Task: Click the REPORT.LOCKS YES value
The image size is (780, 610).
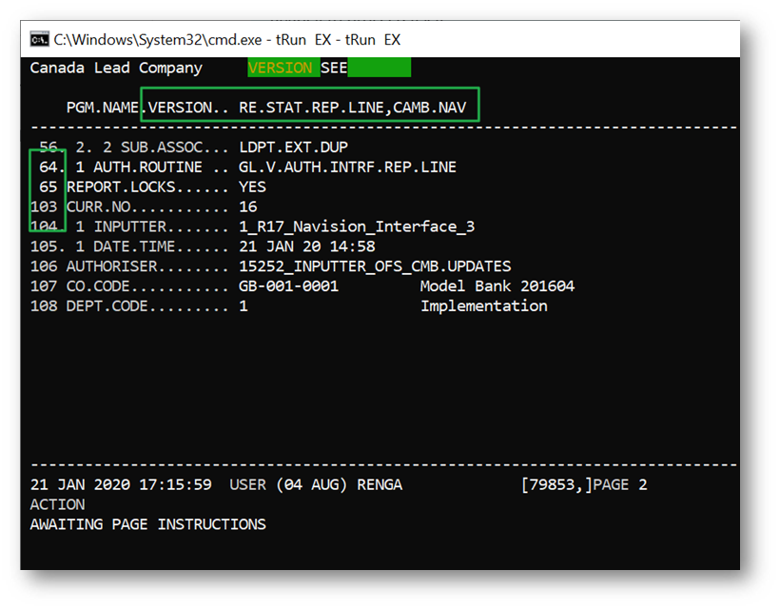Action: click(x=252, y=187)
